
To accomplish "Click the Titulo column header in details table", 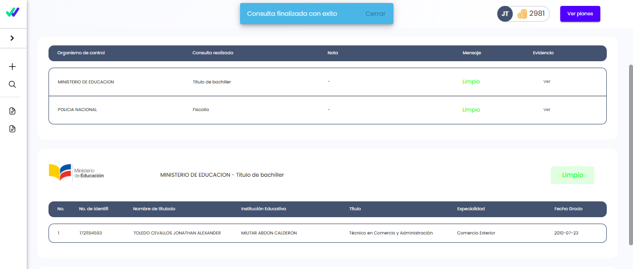I will (x=355, y=209).
